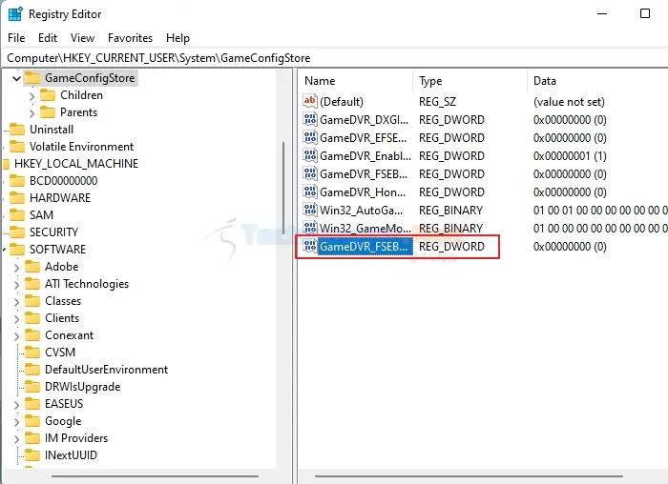This screenshot has height=484, width=668.
Task: Sort values by Name column header
Action: 356,81
